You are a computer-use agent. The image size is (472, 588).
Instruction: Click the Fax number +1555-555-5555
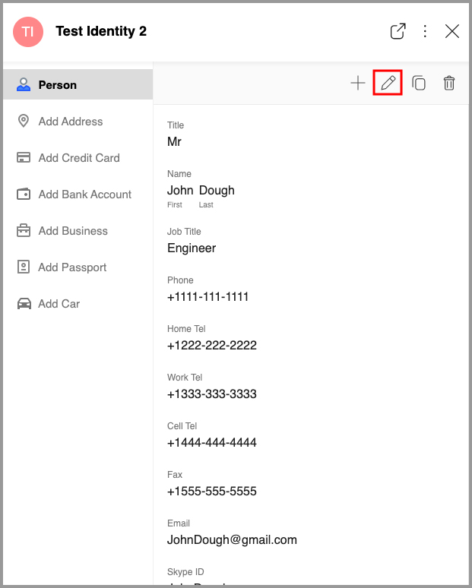click(211, 492)
